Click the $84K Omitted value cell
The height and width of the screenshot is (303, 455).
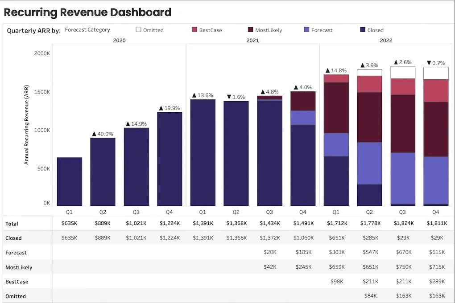[370, 296]
